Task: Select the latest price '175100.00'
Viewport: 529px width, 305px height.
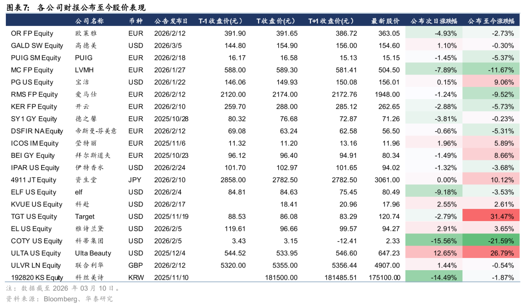Action: (x=385, y=278)
